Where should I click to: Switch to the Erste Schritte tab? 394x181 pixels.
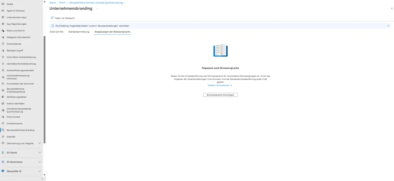[57, 32]
